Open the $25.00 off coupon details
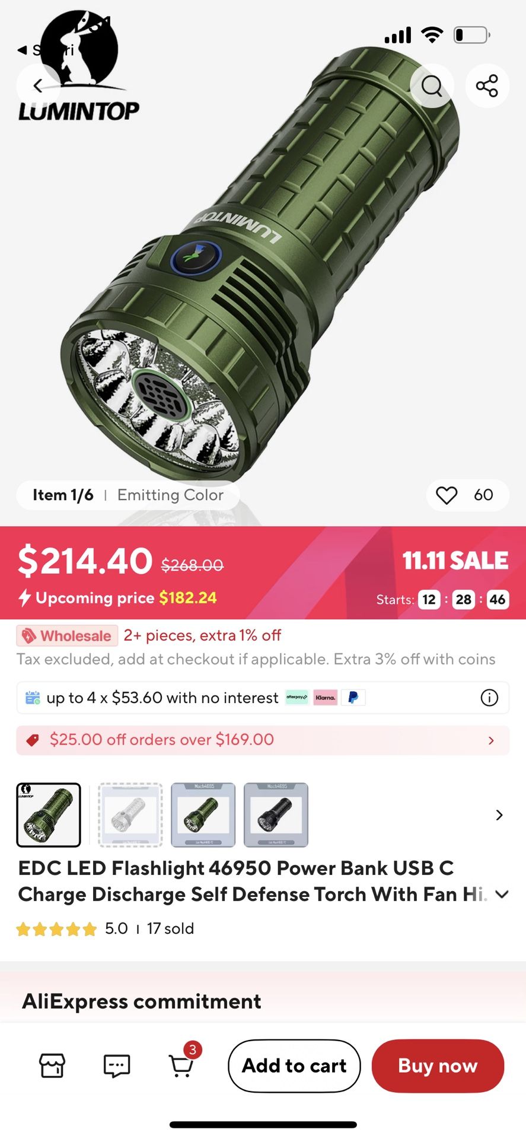This screenshot has width=526, height=1139. (262, 740)
